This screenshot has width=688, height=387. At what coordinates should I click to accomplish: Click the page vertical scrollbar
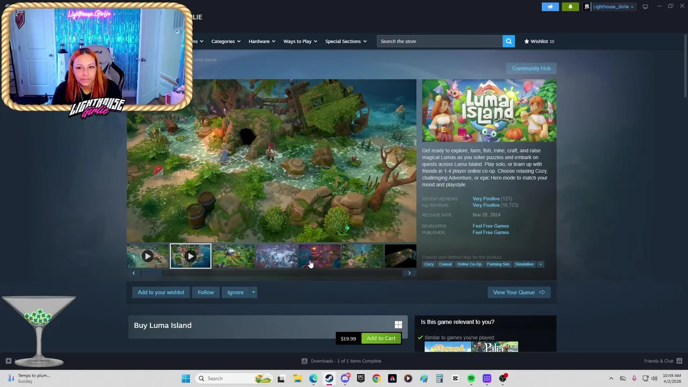(684, 64)
